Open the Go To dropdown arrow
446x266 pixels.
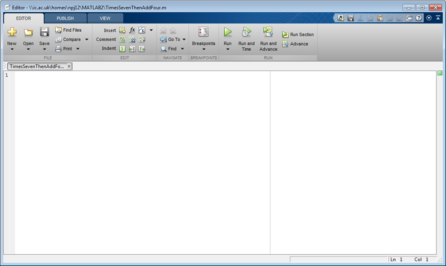coord(184,40)
